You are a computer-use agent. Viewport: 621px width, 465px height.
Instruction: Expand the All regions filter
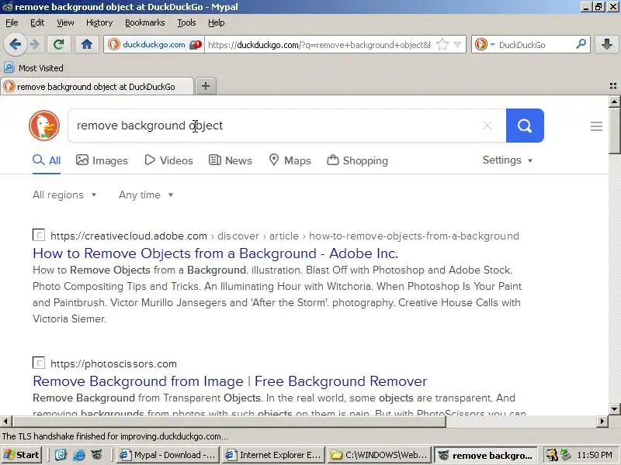coord(64,195)
